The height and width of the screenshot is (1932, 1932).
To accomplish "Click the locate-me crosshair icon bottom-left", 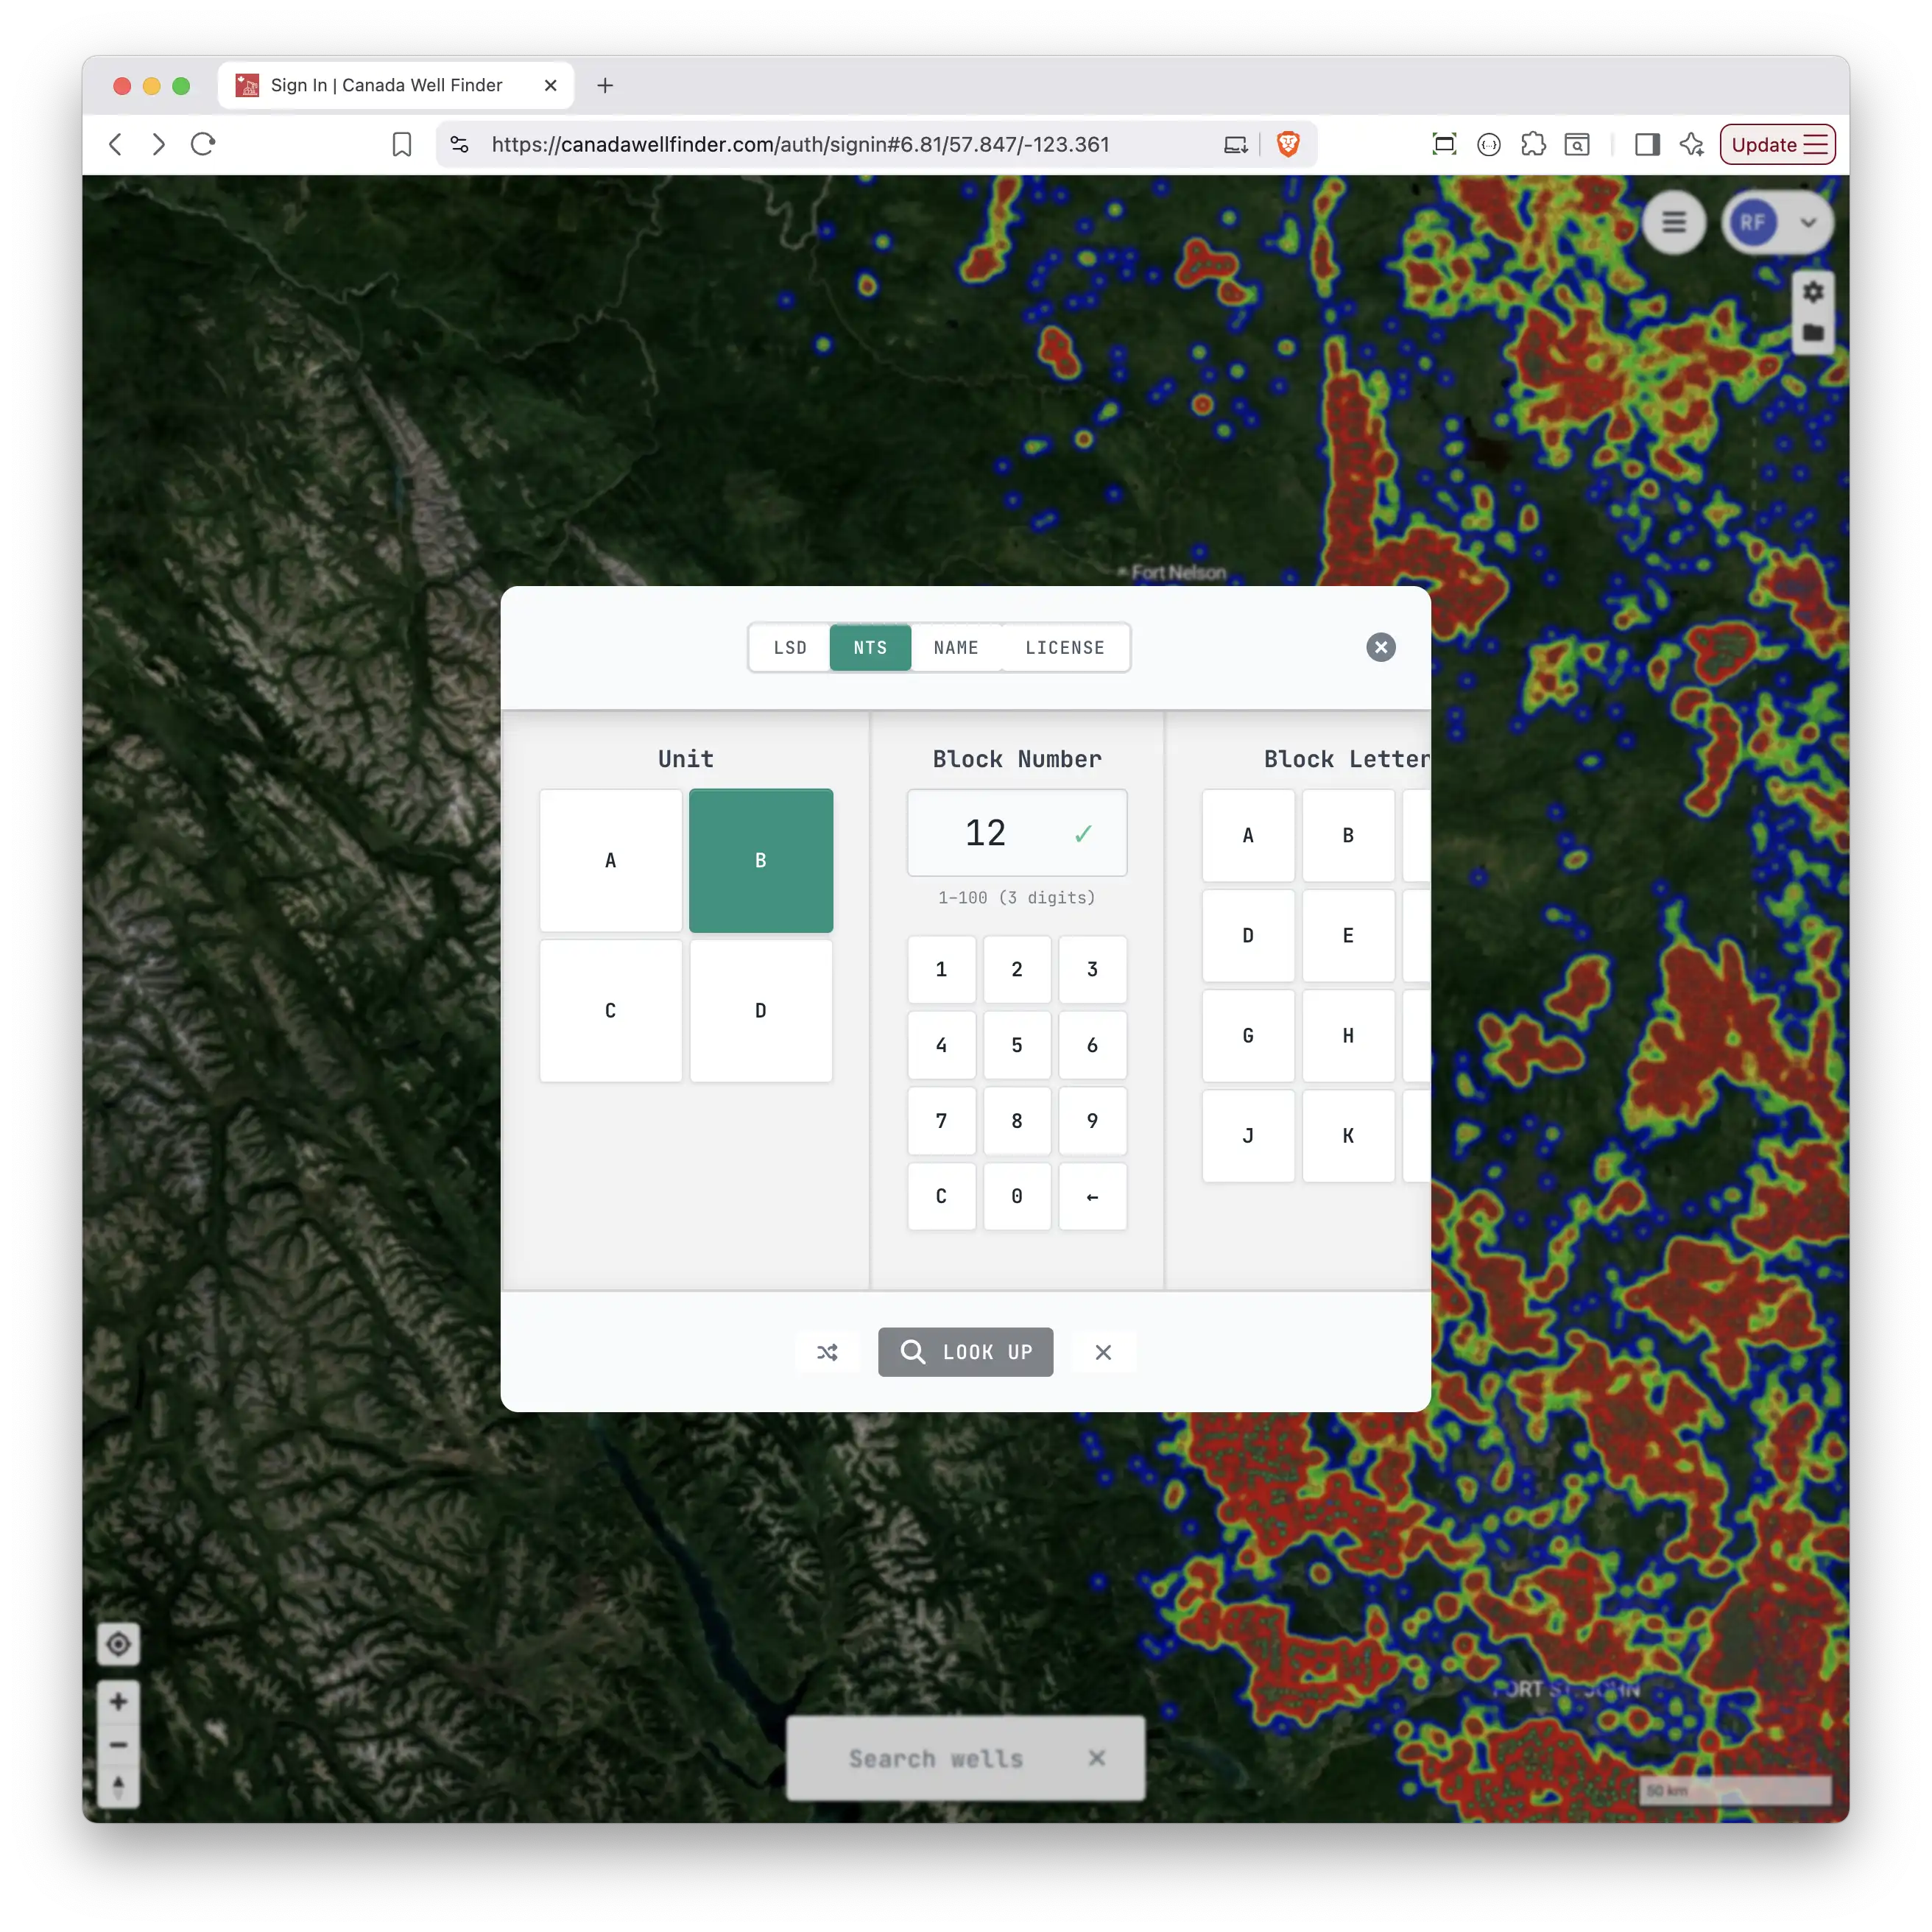I will pos(119,1644).
